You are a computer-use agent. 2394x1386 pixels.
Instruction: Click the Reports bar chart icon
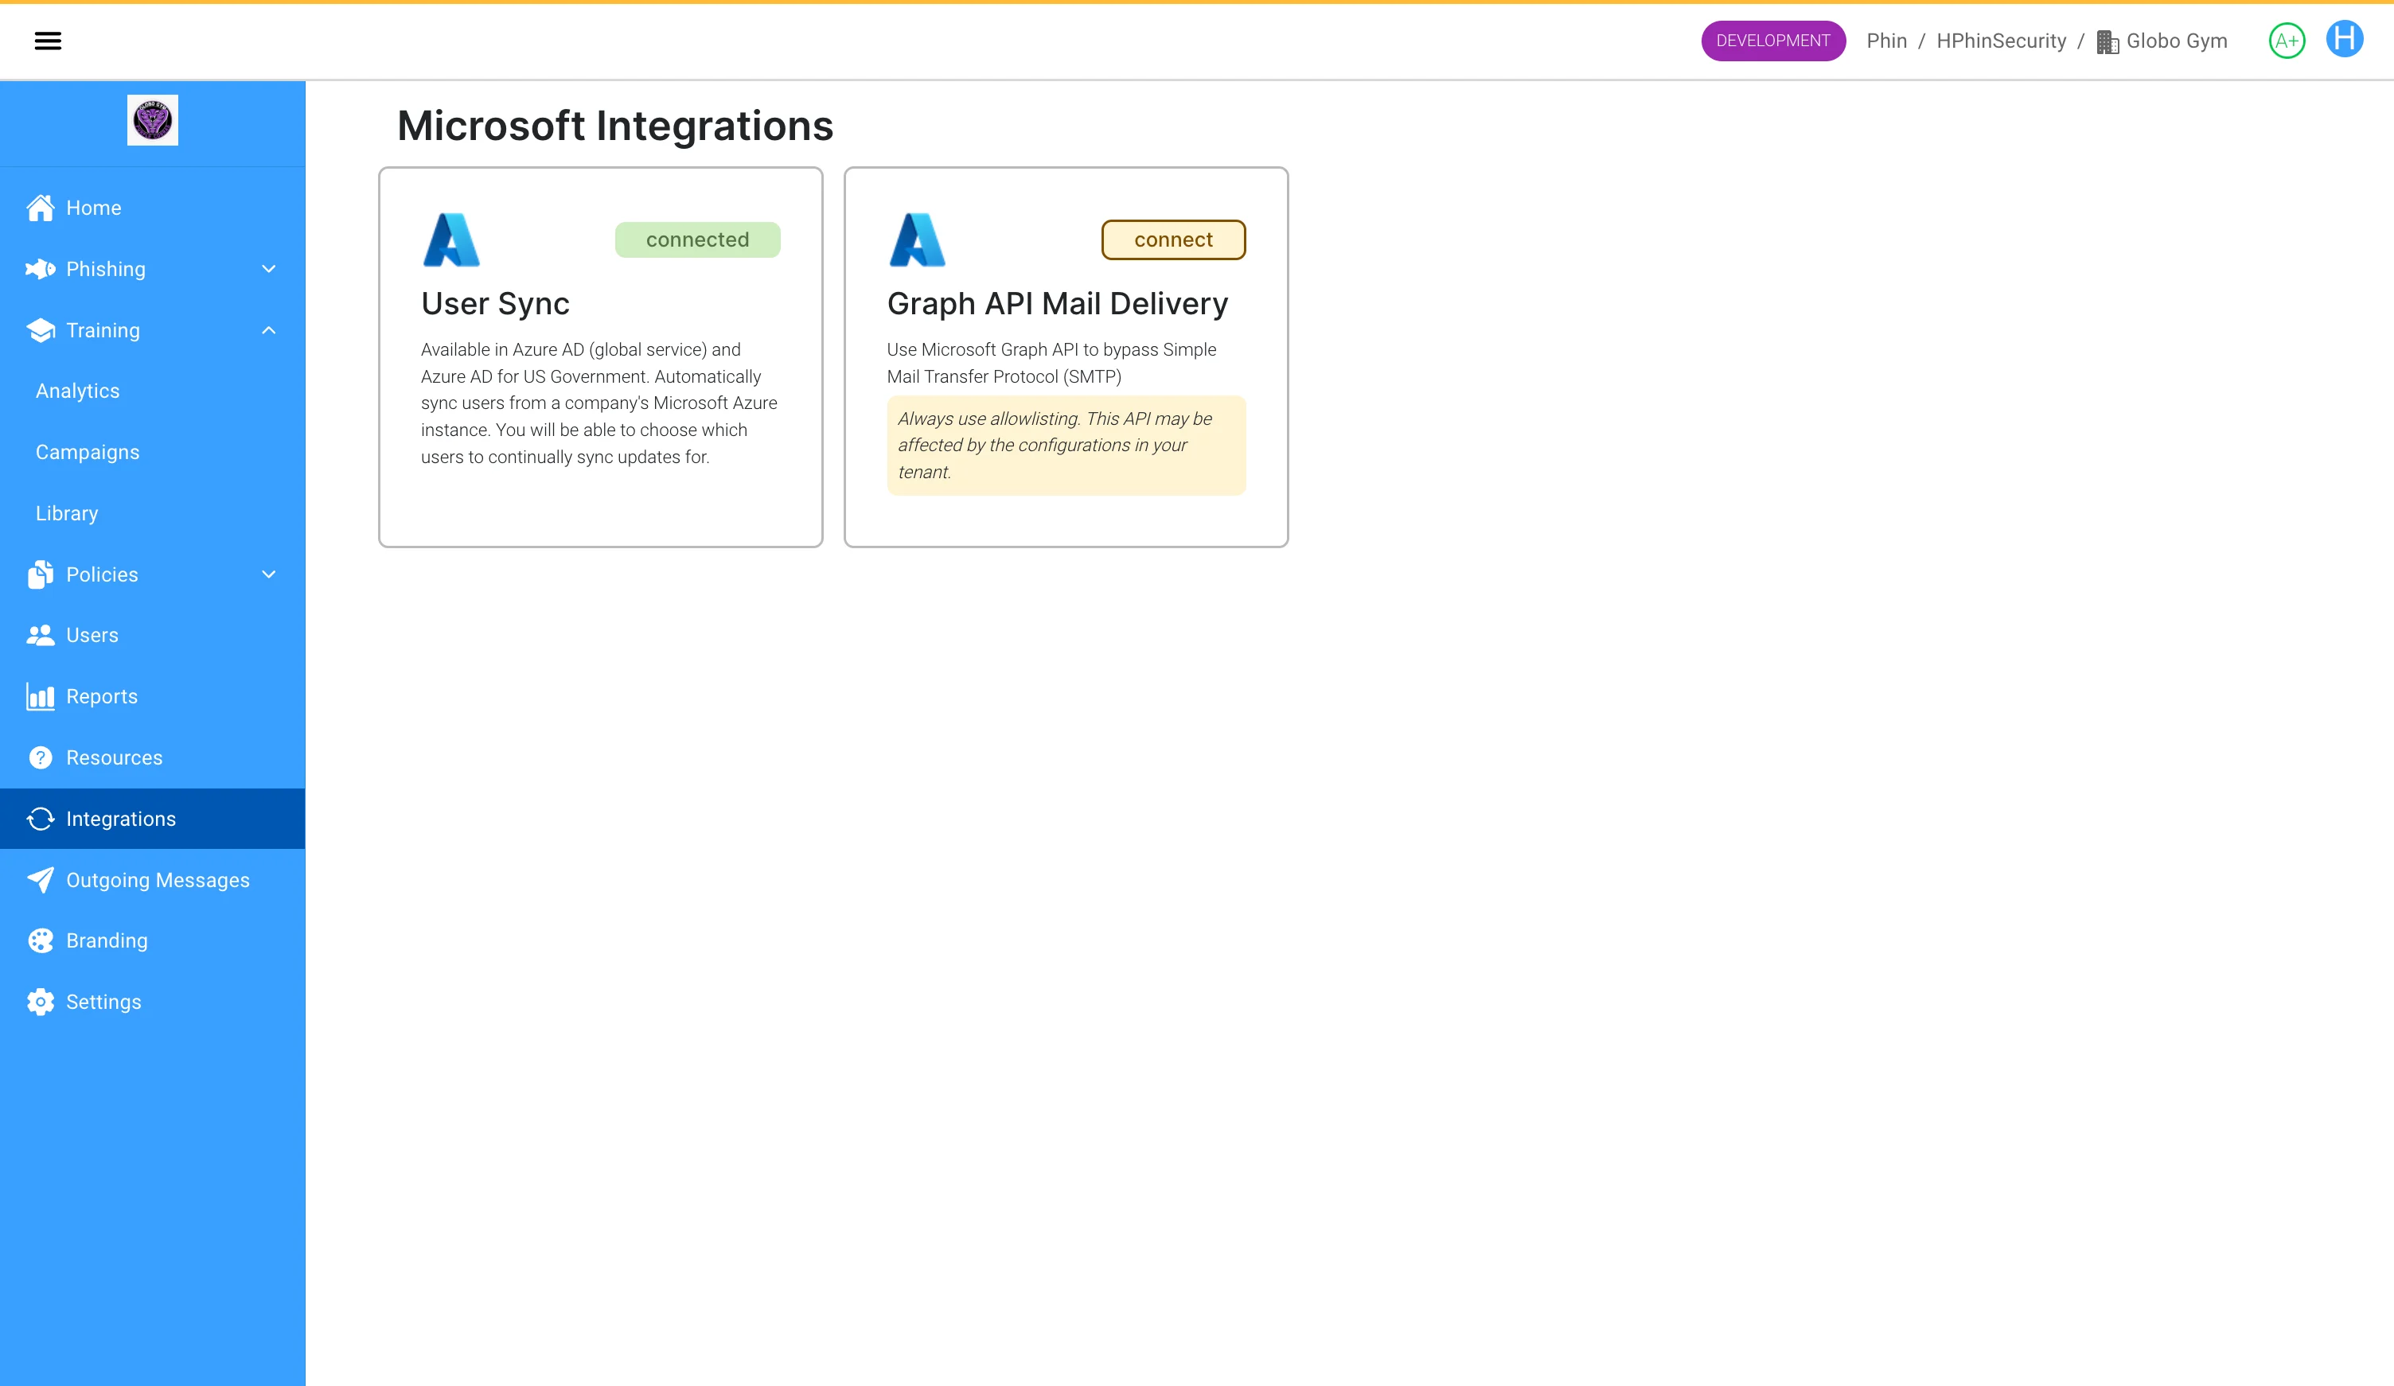tap(41, 696)
